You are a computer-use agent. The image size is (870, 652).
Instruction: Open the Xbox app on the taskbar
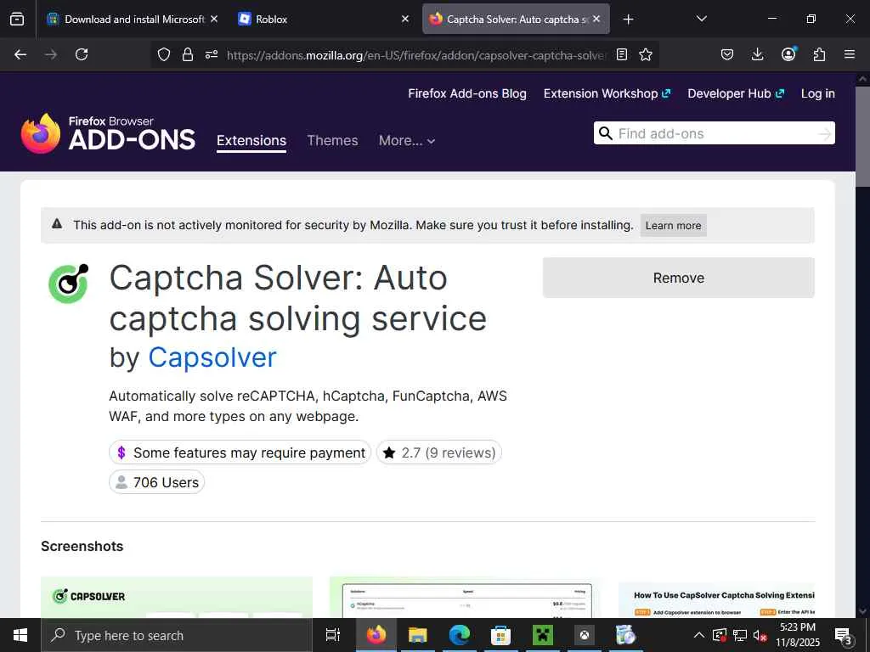coord(585,635)
